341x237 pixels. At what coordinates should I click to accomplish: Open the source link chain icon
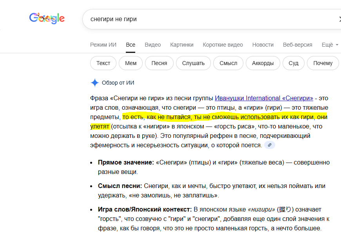tap(270, 145)
